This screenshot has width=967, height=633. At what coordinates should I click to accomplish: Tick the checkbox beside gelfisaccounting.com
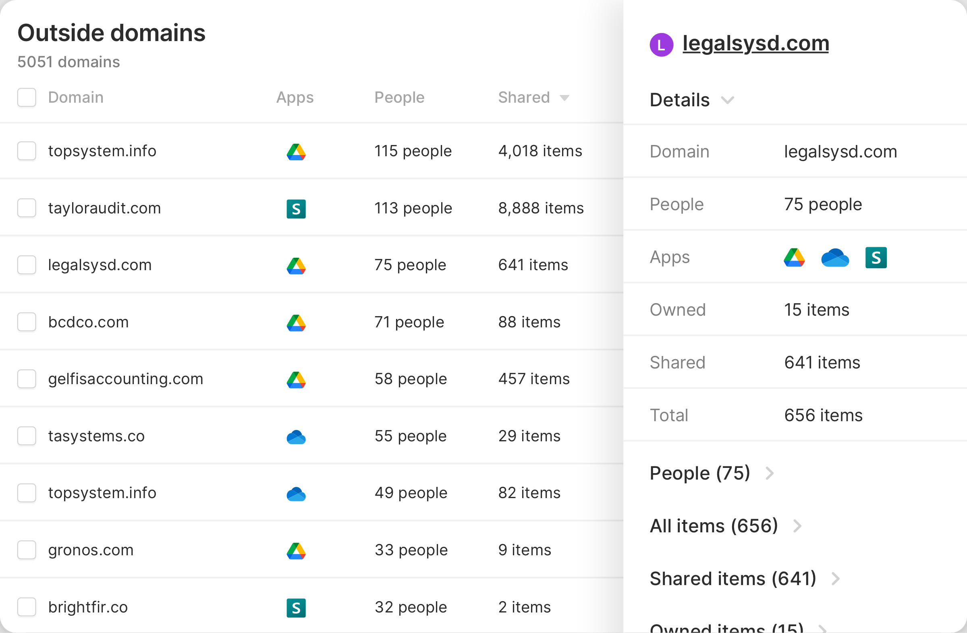(27, 379)
